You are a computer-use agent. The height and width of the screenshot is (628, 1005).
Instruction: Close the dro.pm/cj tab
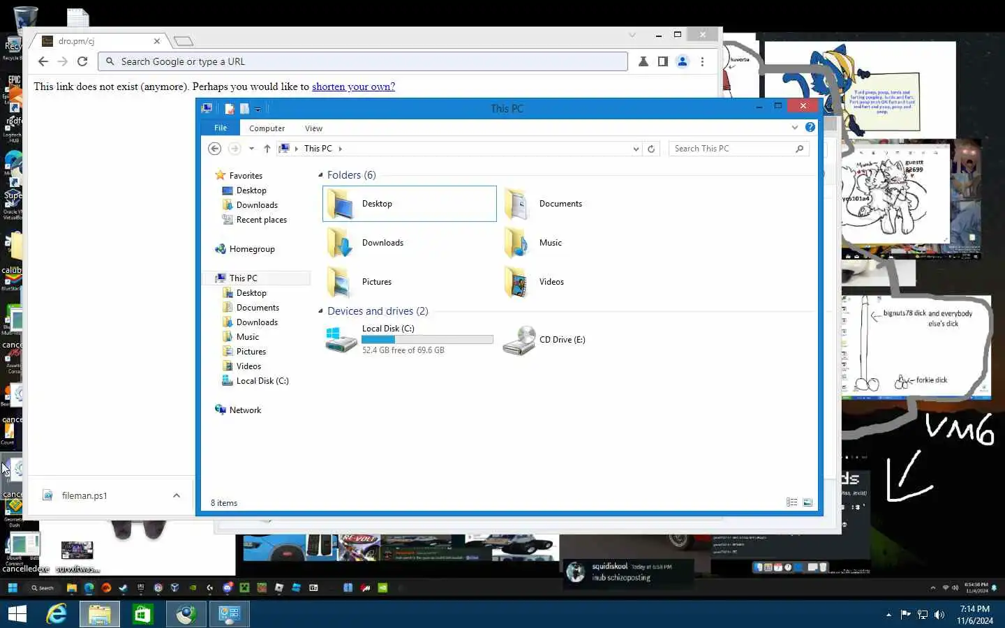(x=157, y=41)
